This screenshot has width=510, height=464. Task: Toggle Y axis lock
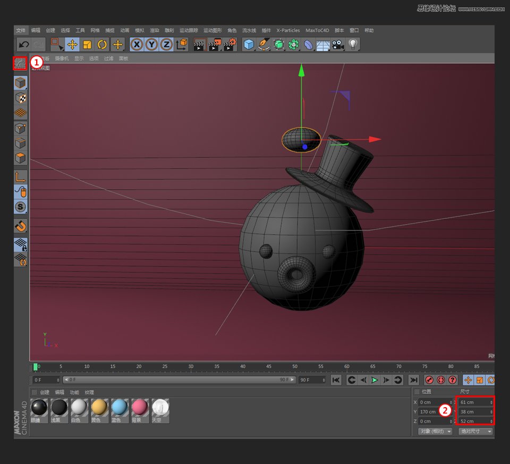[x=152, y=45]
